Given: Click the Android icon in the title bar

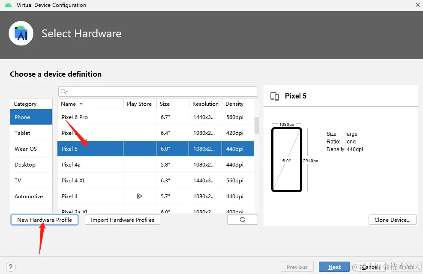Looking at the screenshot, I should (x=8, y=5).
